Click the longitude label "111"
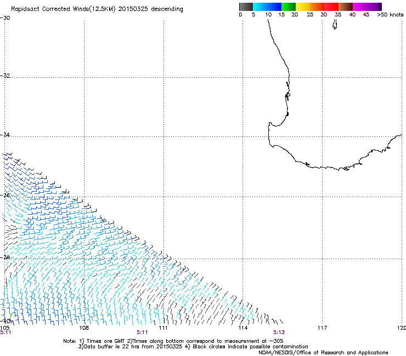406x356 pixels. [163, 328]
